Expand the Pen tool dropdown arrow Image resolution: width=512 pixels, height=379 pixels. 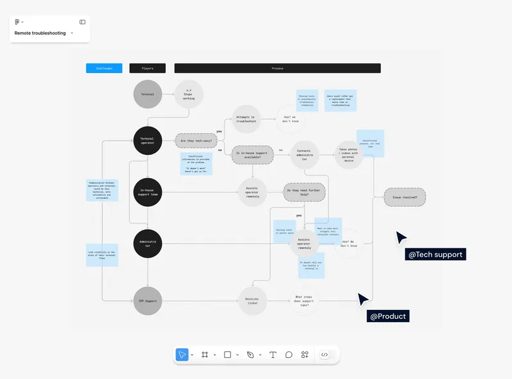(260, 355)
